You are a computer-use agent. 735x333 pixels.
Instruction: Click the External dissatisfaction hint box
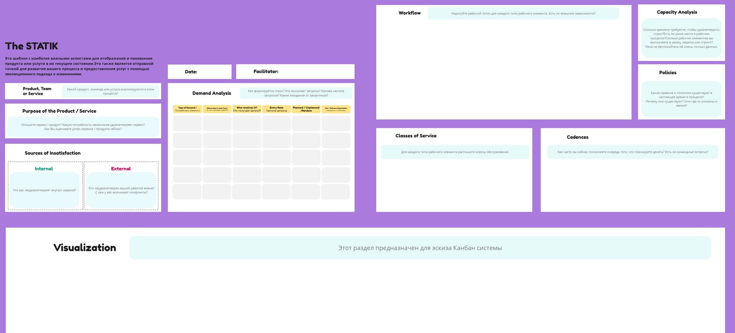121,191
